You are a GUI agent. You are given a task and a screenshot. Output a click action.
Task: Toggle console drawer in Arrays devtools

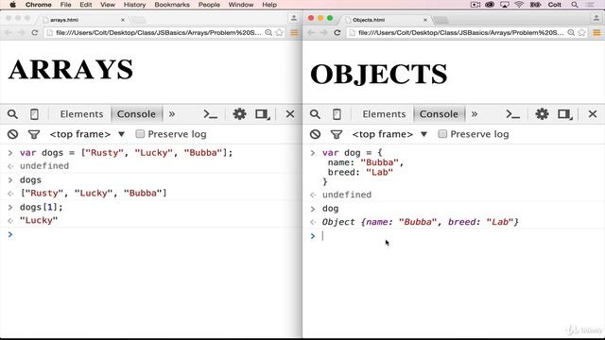tap(210, 114)
